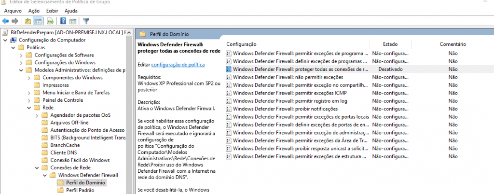This screenshot has width=494, height=194.
Task: Click setting icon for 'não permitir exceções'
Action: tap(229, 77)
